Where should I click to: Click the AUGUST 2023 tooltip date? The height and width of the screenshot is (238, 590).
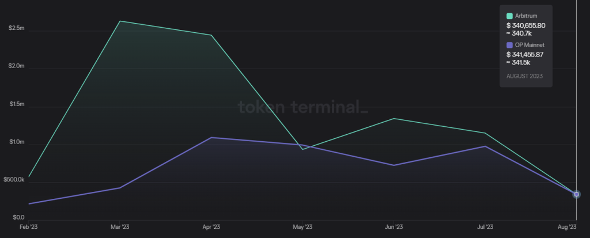(524, 76)
